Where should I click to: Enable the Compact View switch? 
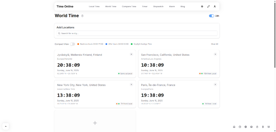pyautogui.click(x=72, y=44)
